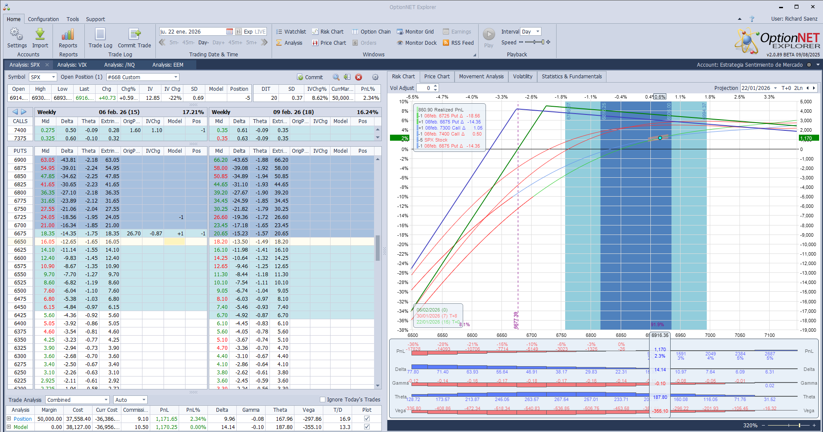Click the Vol Adjust input field
The image size is (823, 432).
tap(424, 88)
